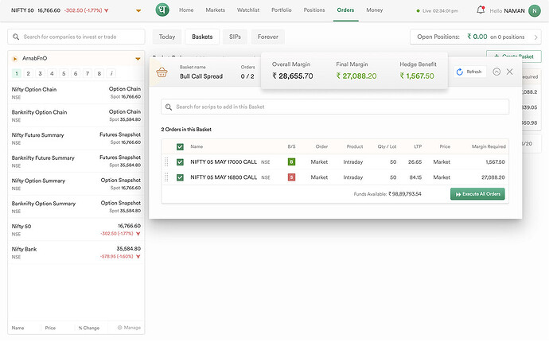This screenshot has height=346, width=549.
Task: Click the ArnabFnO watchlist play icon
Action: (15, 58)
